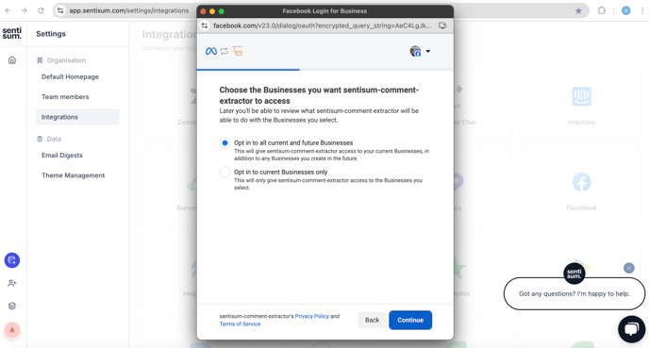649x348 pixels.
Task: Open Theme Management settings
Action: [73, 175]
